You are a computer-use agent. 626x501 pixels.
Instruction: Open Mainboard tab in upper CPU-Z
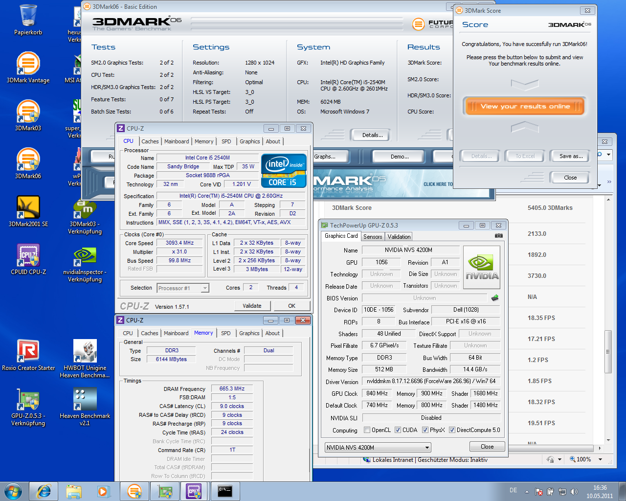177,141
